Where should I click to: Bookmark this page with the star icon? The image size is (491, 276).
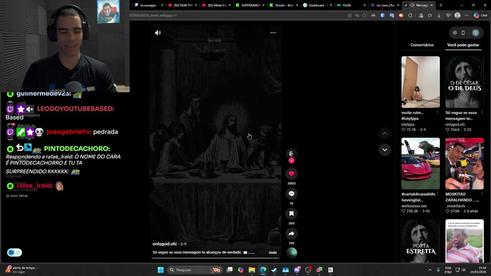pos(364,15)
